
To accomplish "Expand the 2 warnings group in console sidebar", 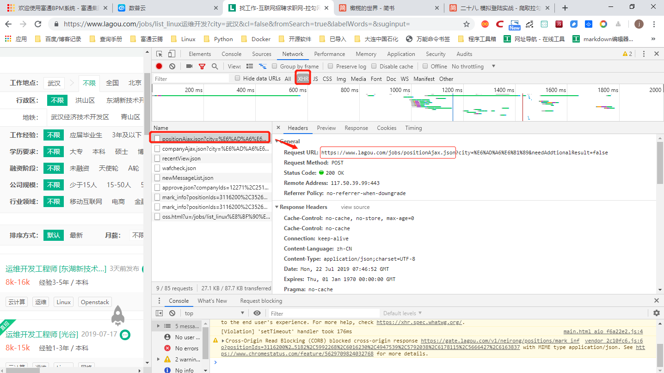I will [x=159, y=359].
